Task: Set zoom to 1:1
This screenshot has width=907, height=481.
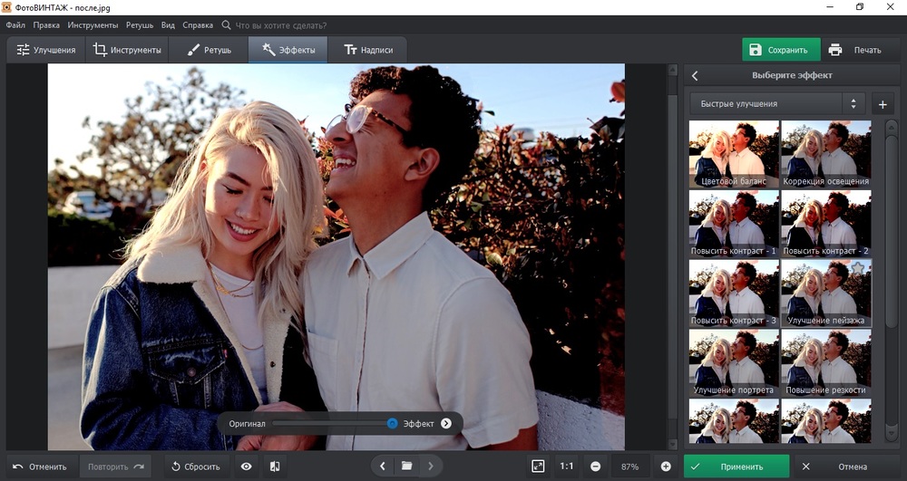Action: pyautogui.click(x=567, y=466)
